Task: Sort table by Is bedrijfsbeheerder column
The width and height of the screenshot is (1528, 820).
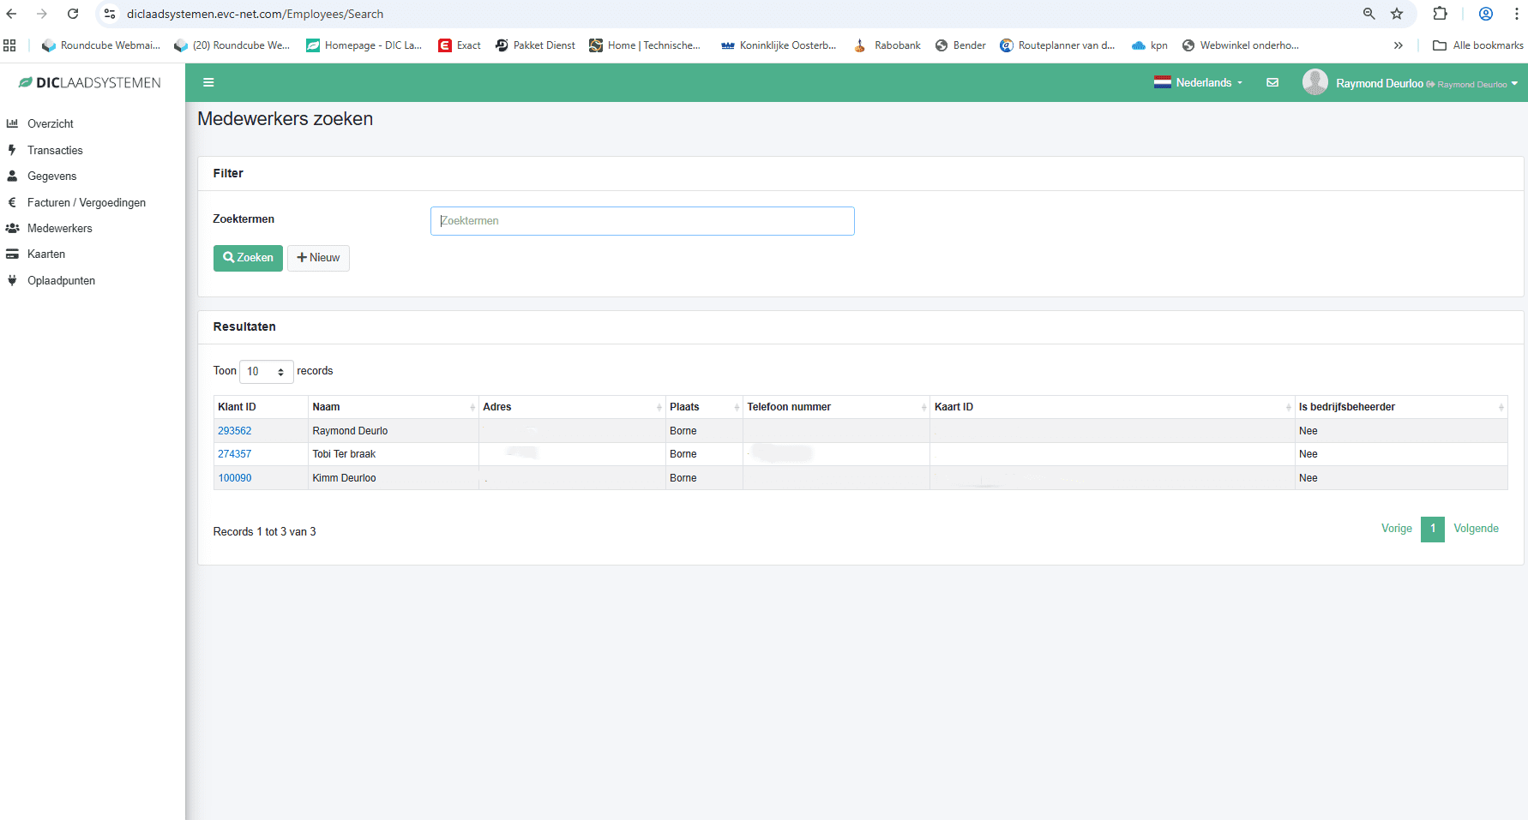Action: coord(1401,407)
